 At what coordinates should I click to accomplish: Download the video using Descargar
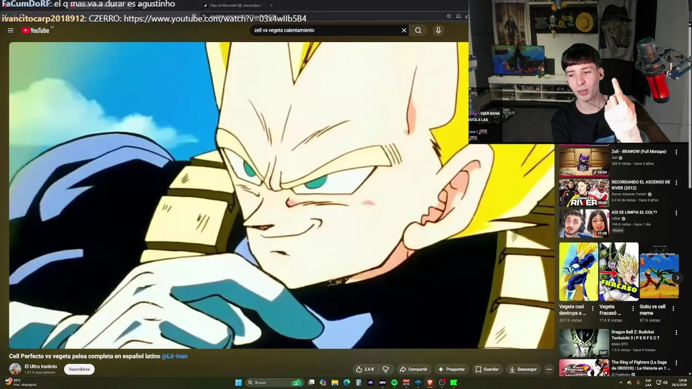click(523, 370)
